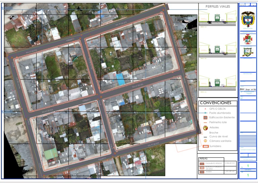
Task: Click the Perímetro lote orange line symbol
Action: pyautogui.click(x=205, y=123)
